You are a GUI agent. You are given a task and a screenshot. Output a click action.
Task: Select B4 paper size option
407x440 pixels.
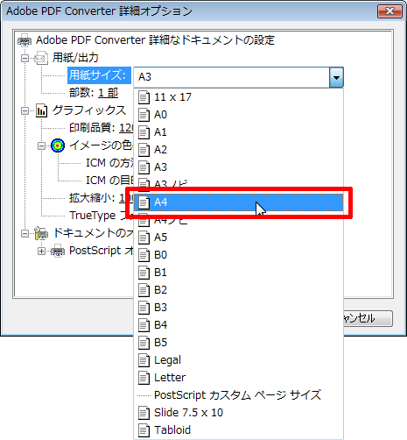[x=238, y=325]
